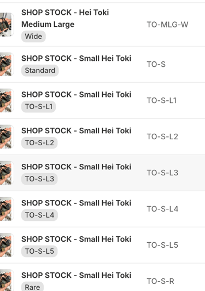Click thumbnail of Small Hei Toki Standard row
Image resolution: width=205 pixels, height=291 pixels.
click(x=7, y=65)
